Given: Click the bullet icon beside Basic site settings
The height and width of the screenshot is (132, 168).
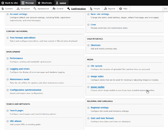Looking at the screenshot, I should pos(88,14).
